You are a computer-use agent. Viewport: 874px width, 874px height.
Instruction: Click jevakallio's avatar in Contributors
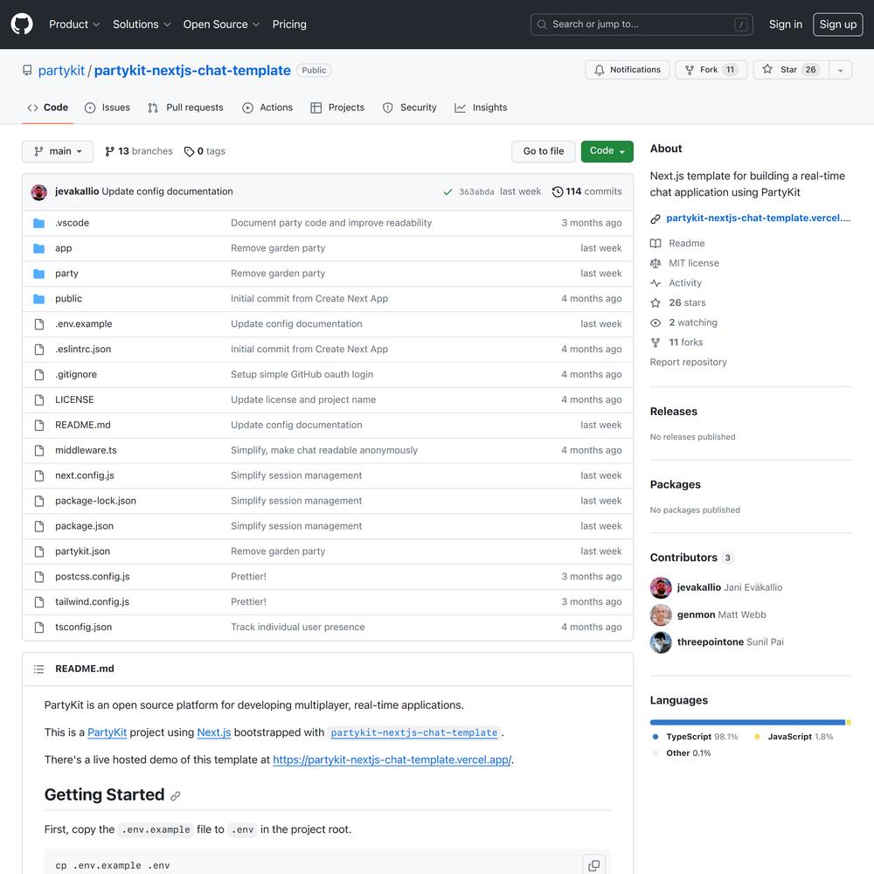click(x=661, y=587)
